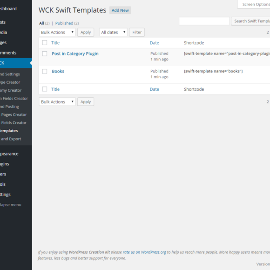
Task: Check the select-all box in the table footer
Action: [45, 89]
